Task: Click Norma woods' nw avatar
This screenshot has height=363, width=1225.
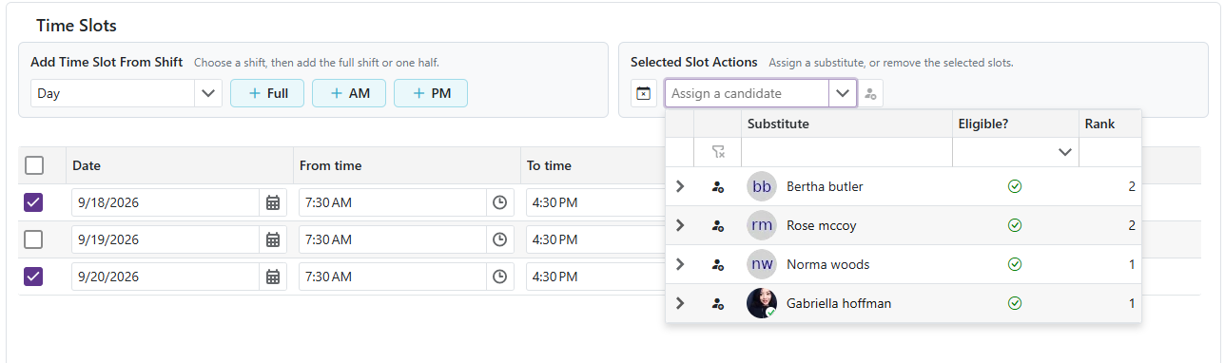Action: (x=762, y=265)
